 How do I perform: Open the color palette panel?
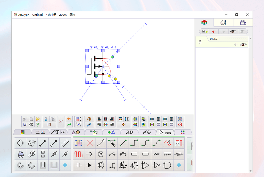223,23
